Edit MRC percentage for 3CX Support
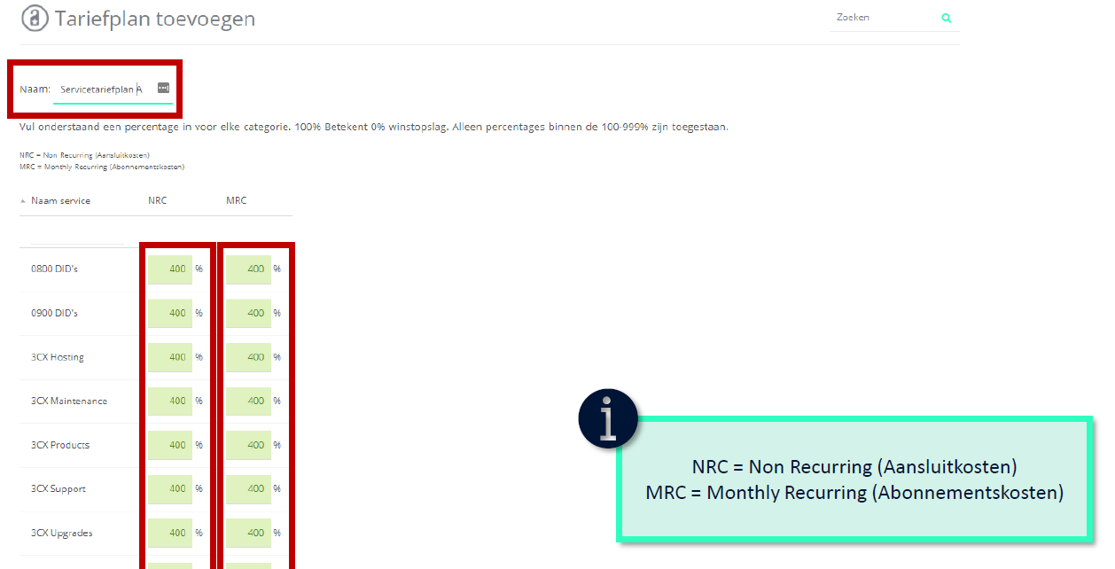The image size is (1115, 569). (248, 488)
